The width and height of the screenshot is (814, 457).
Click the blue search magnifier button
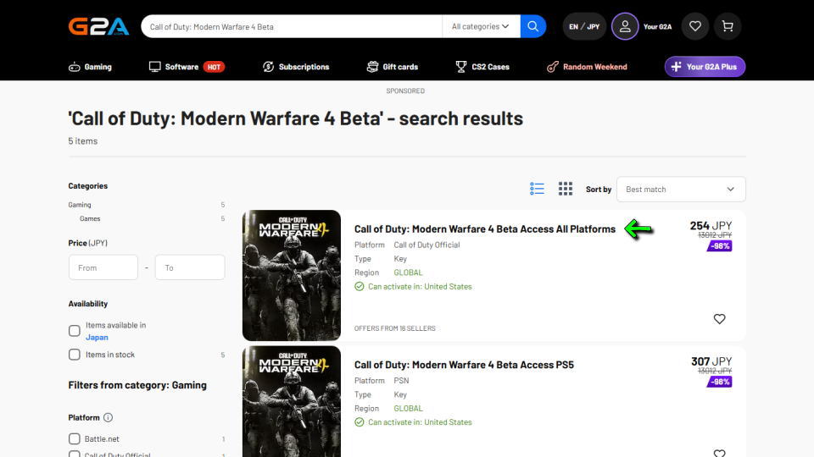pos(533,26)
